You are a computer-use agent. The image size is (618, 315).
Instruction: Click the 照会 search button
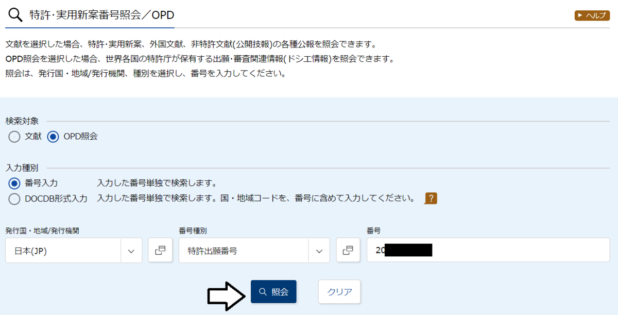273,292
